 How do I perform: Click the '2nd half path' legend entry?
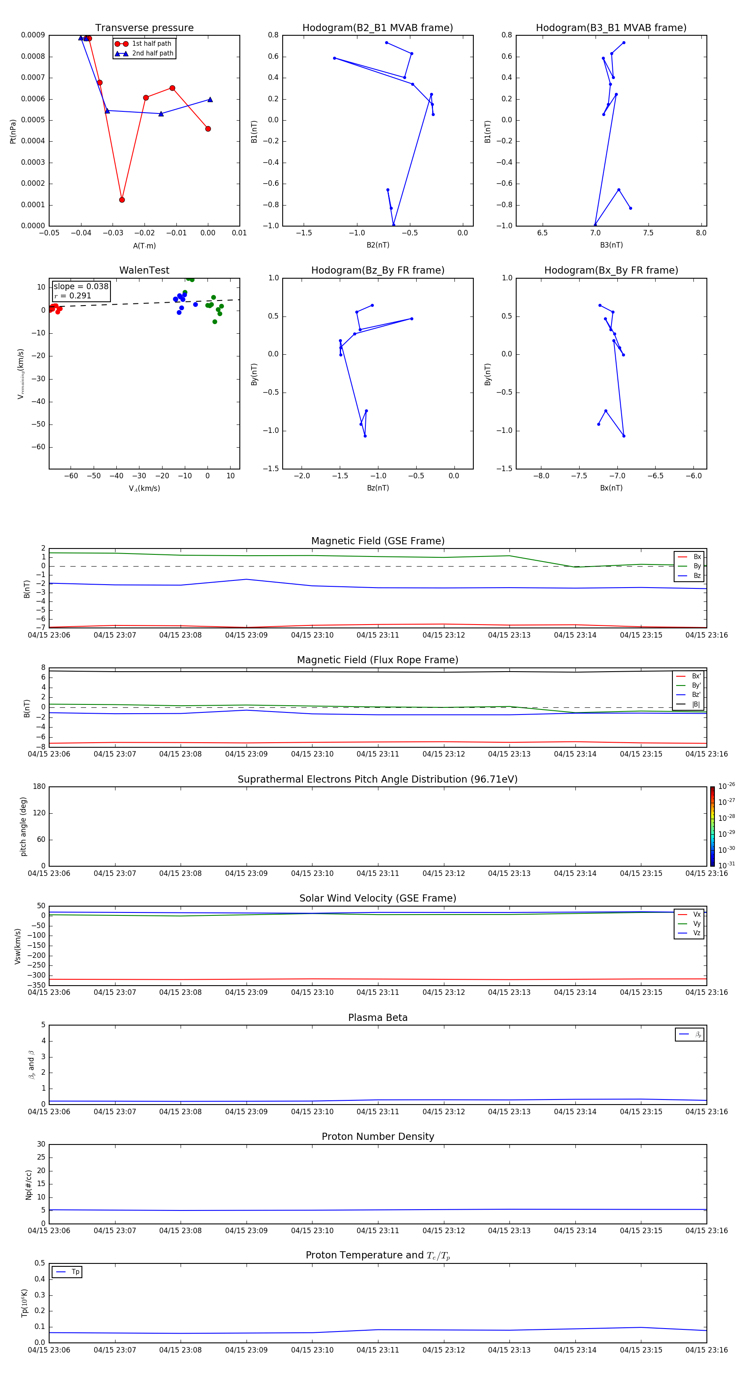point(144,53)
